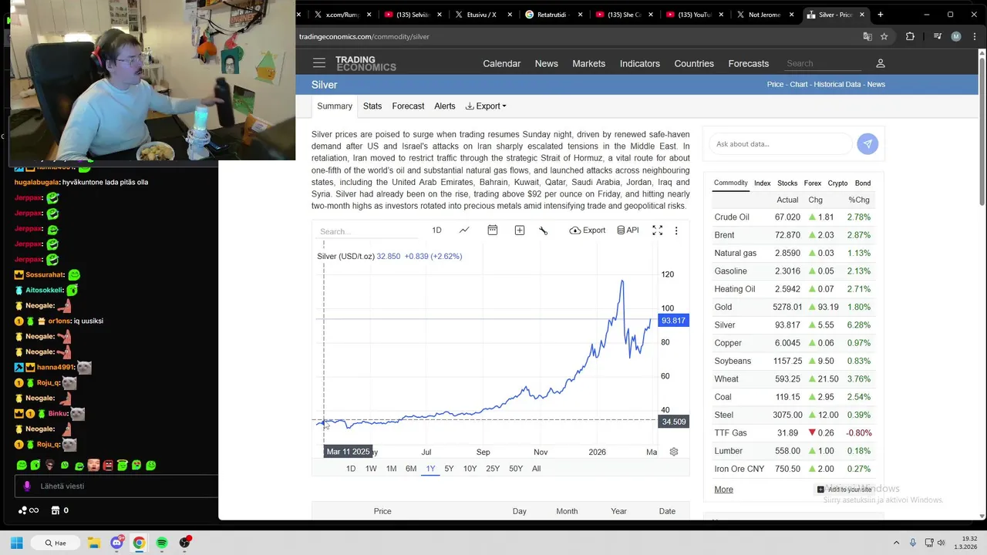This screenshot has height=555, width=987.
Task: Open the Markets navigation menu
Action: [x=588, y=63]
